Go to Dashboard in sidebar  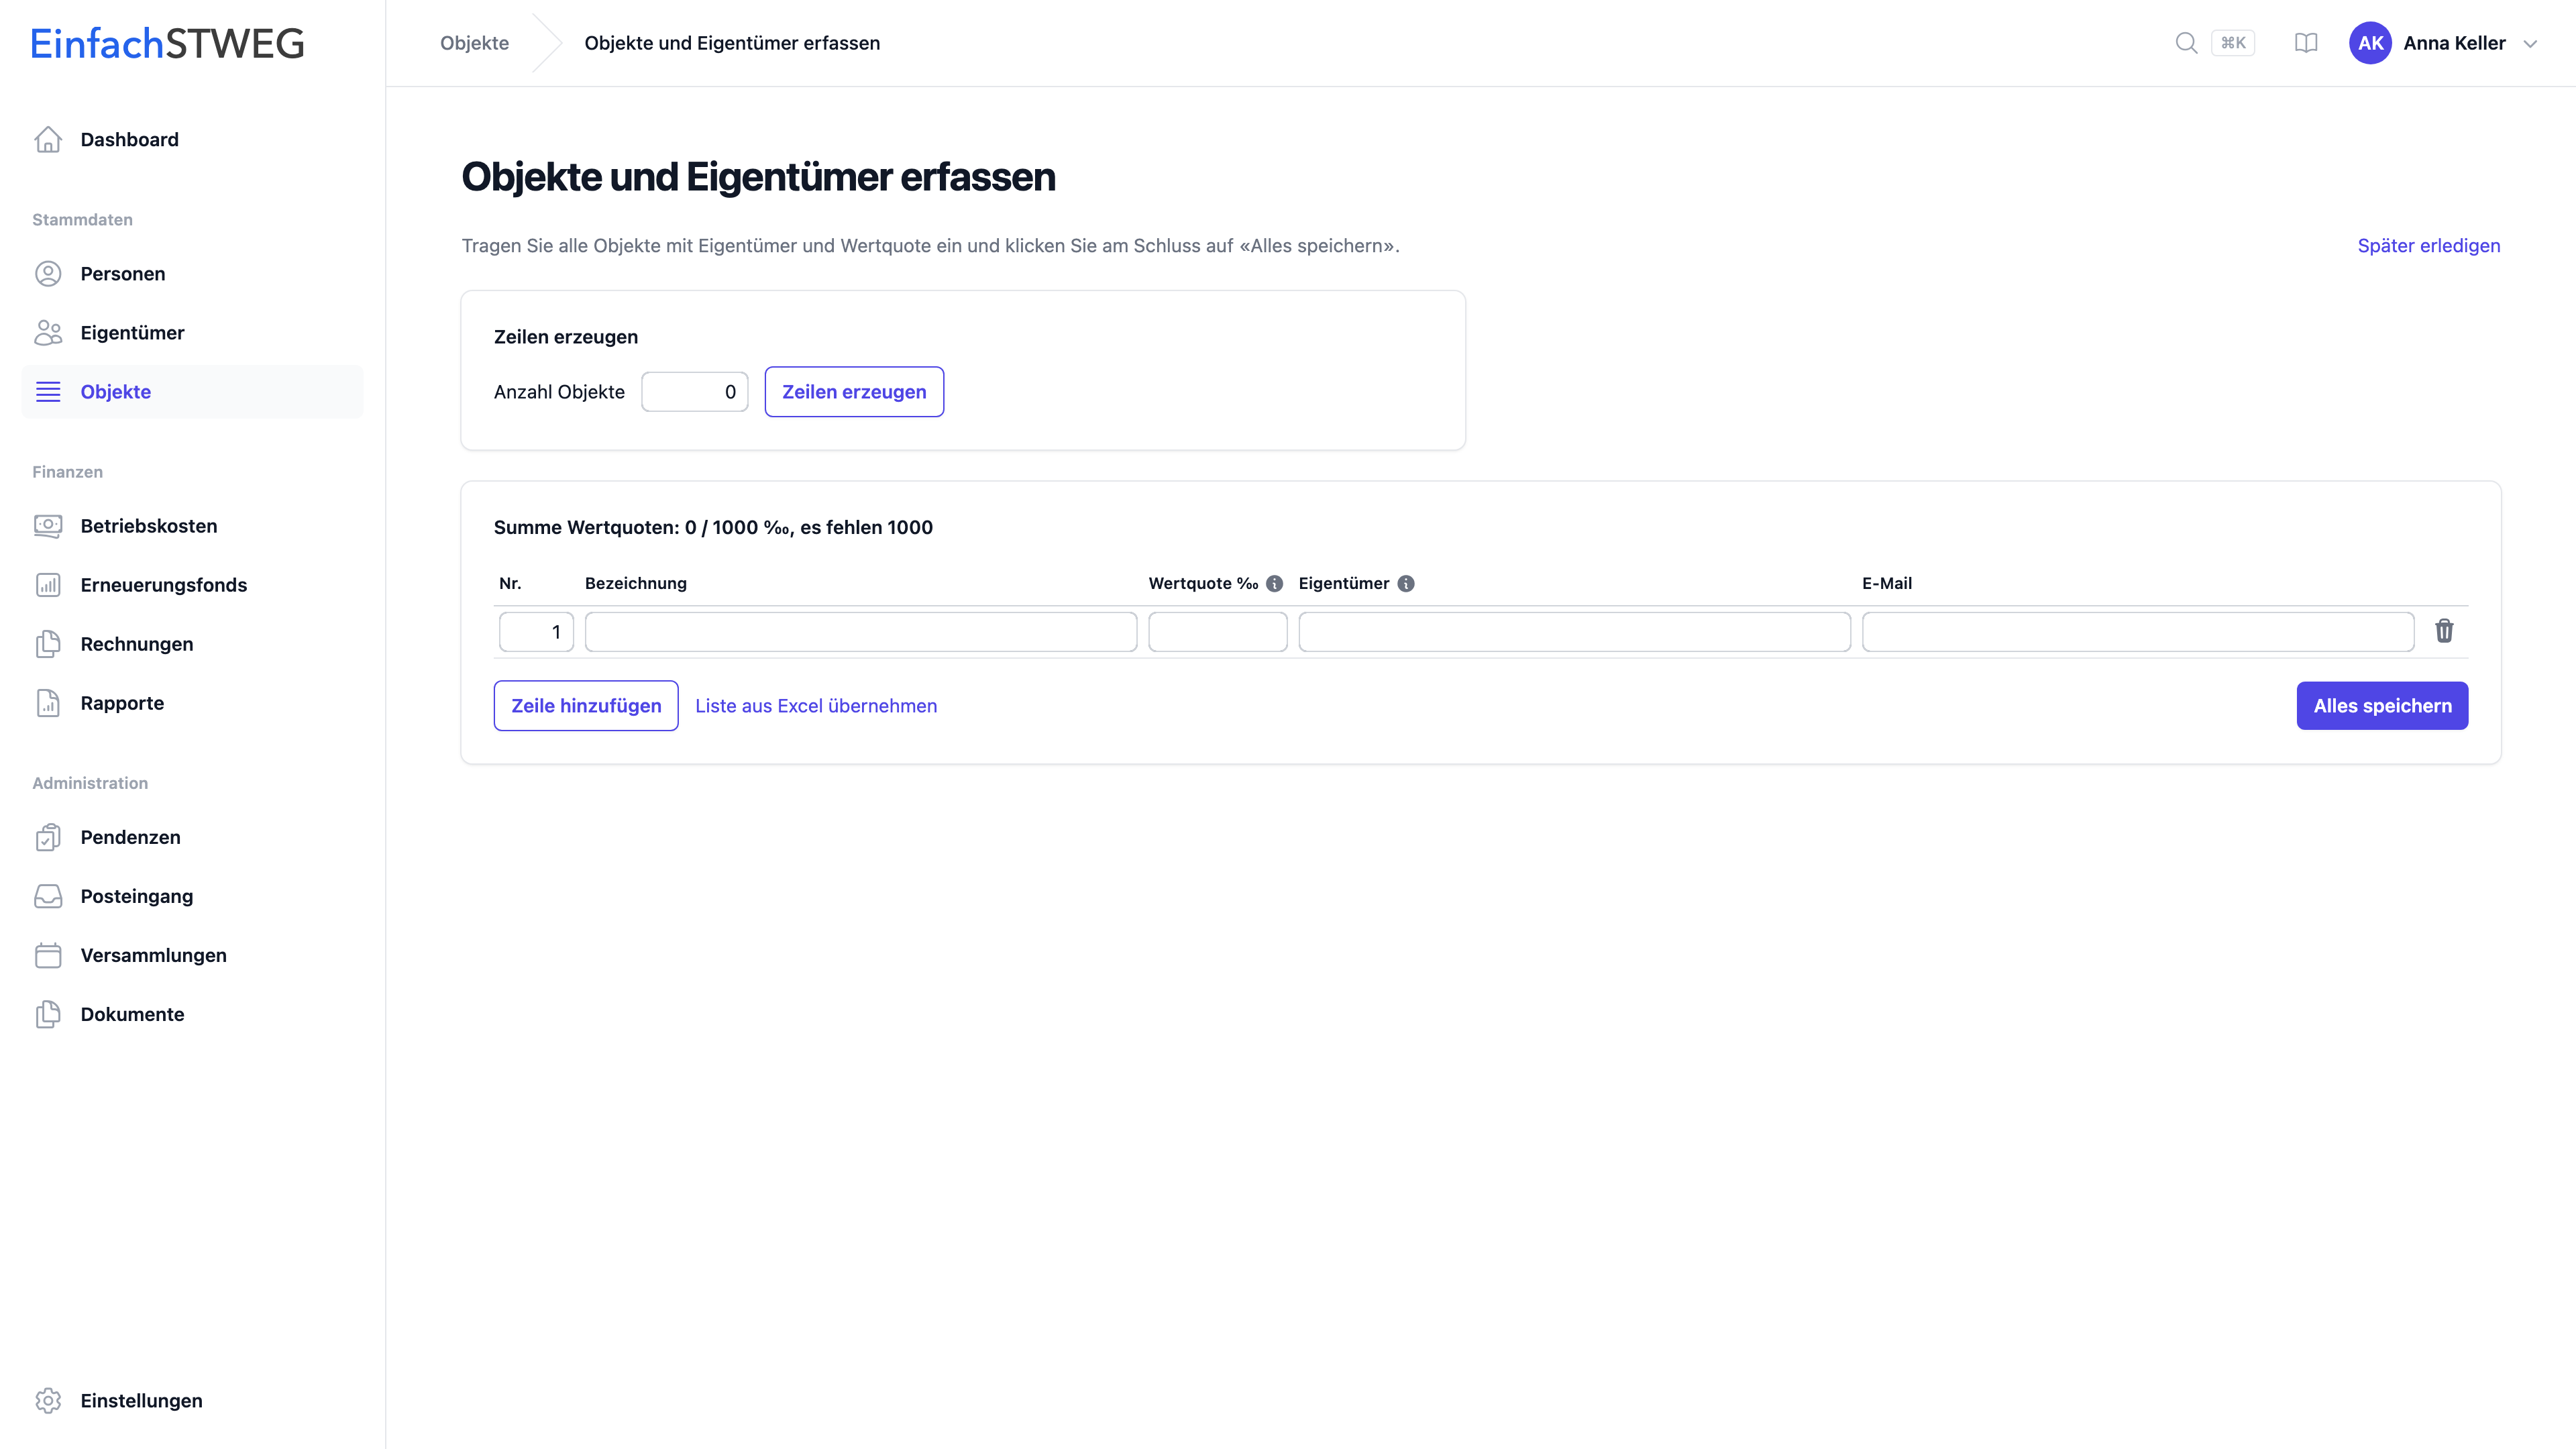(192, 139)
